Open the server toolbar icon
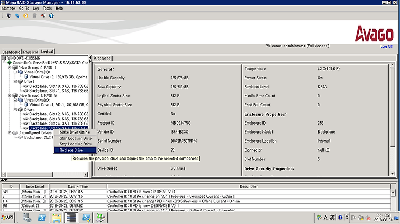400x224 pixels. point(9,16)
